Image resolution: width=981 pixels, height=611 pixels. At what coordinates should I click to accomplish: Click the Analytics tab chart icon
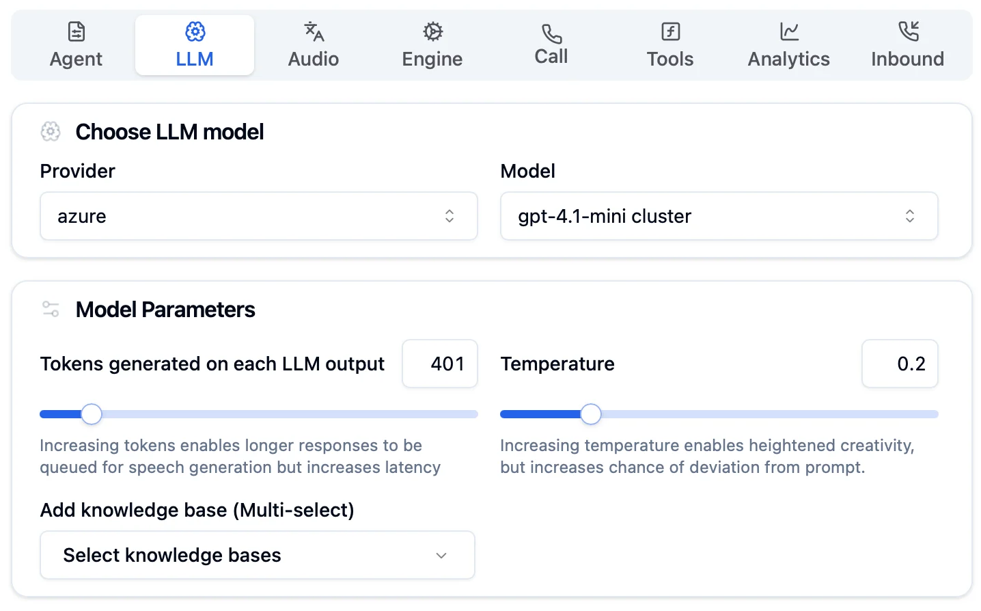pos(789,31)
